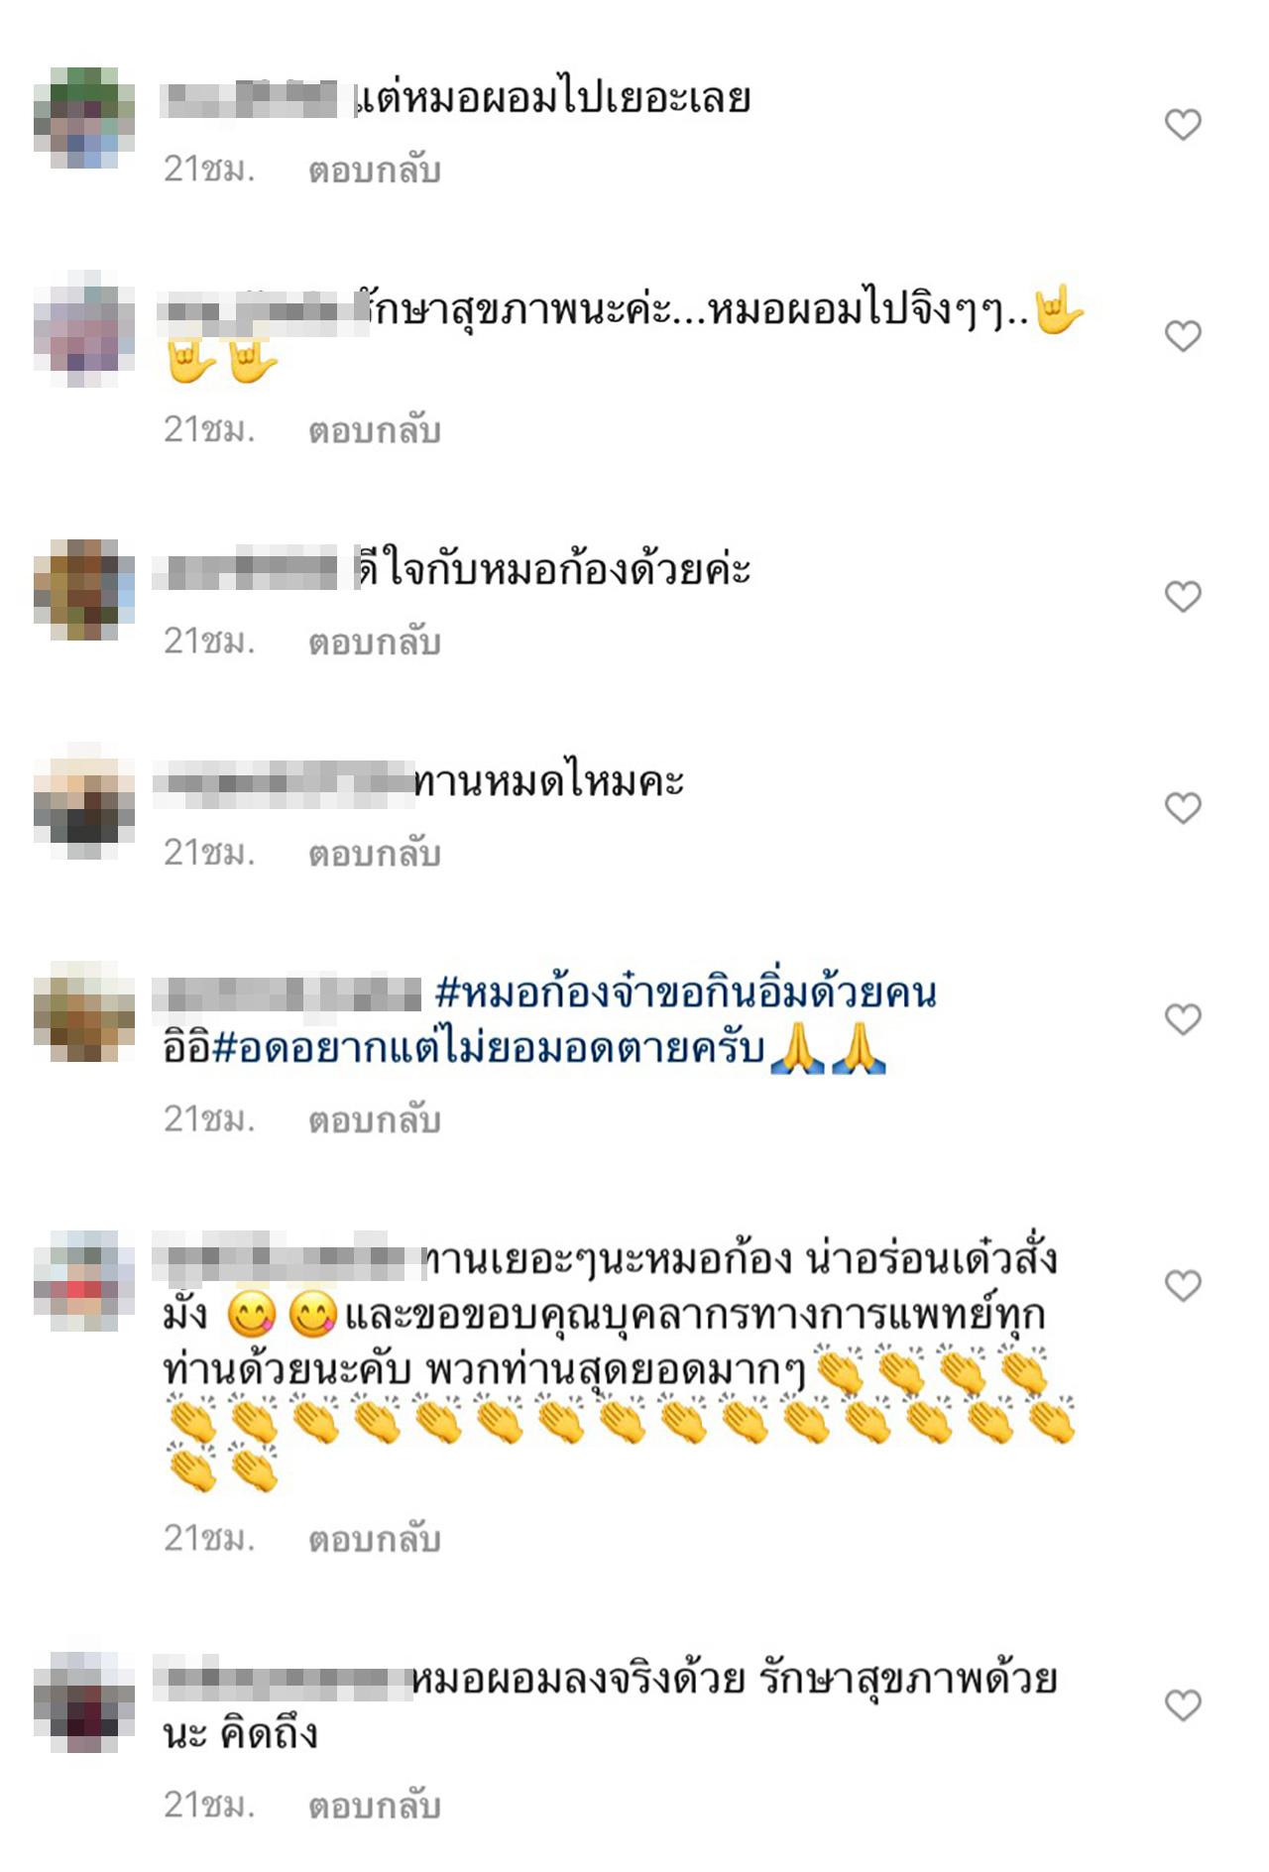Viewport: 1269px width, 1872px height.
Task: Open hashtag #หมอก้องจ๋าขอกินอิ่มด้วยคน
Action: (686, 994)
